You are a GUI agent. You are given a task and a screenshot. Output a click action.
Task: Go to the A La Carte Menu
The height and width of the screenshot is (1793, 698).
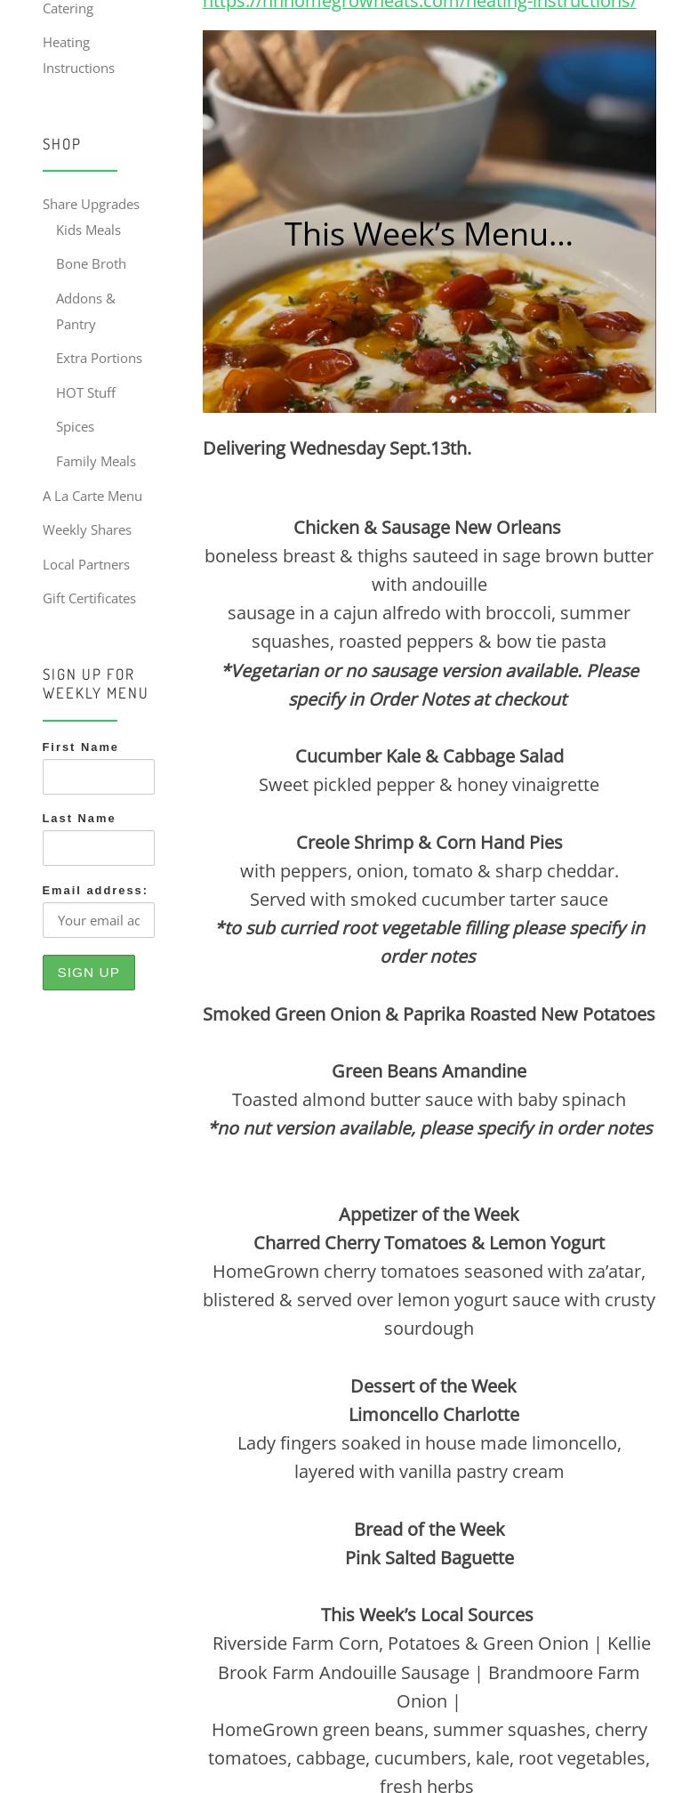[x=92, y=495]
